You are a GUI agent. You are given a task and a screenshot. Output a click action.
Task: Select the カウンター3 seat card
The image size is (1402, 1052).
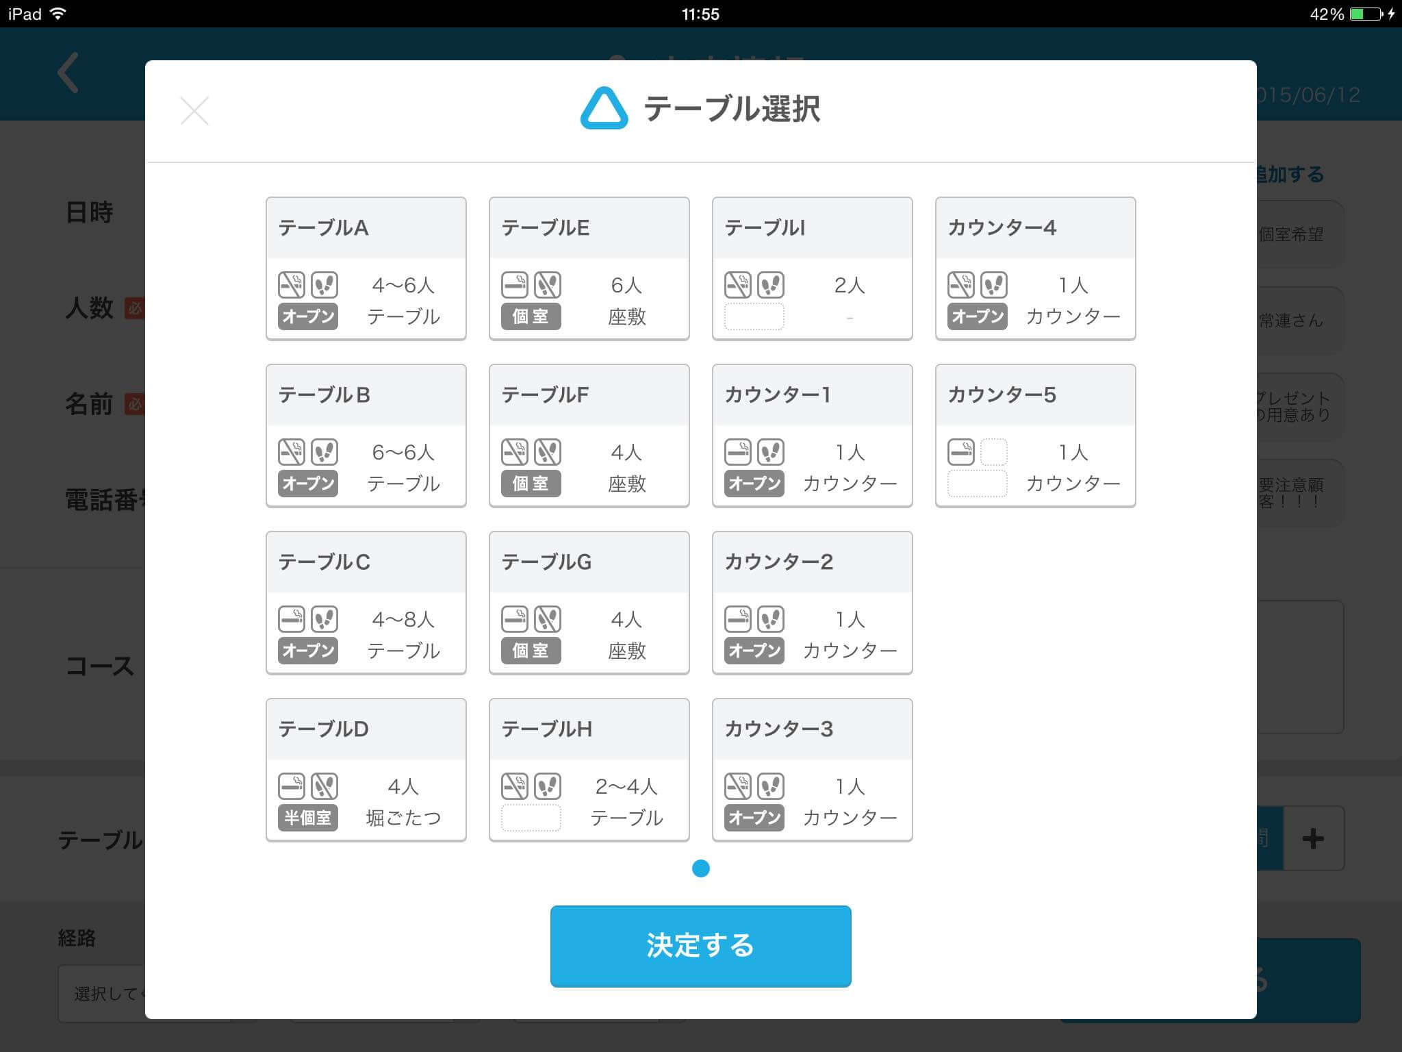tap(813, 770)
